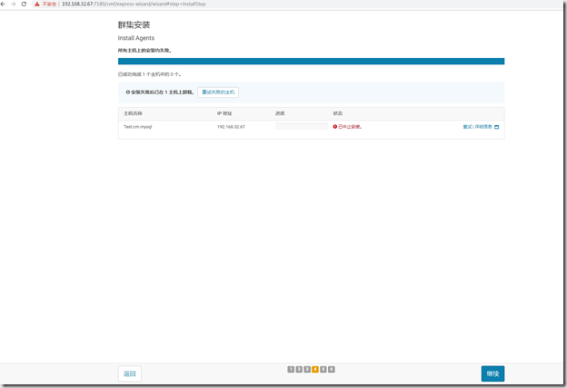
Task: Retry install for Test.cm.mysql host
Action: click(467, 127)
